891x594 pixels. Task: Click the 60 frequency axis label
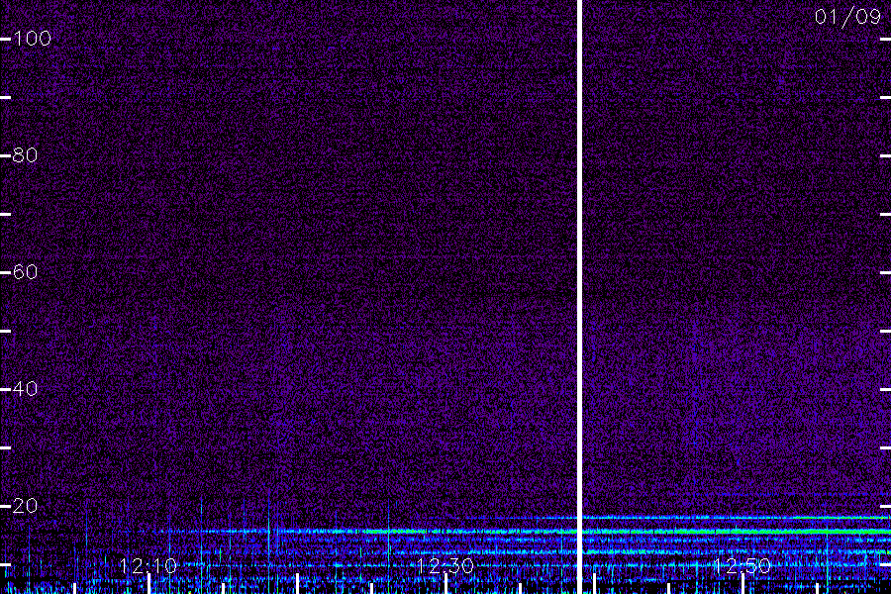coord(25,272)
